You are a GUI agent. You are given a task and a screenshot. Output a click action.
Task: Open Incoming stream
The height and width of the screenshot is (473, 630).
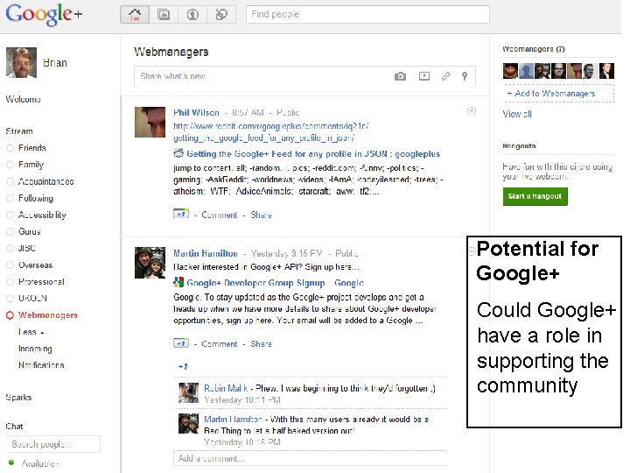(x=35, y=349)
